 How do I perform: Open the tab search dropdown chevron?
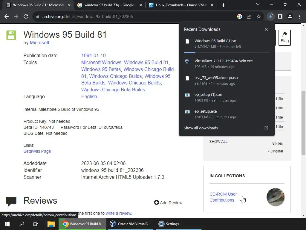coord(258,4)
